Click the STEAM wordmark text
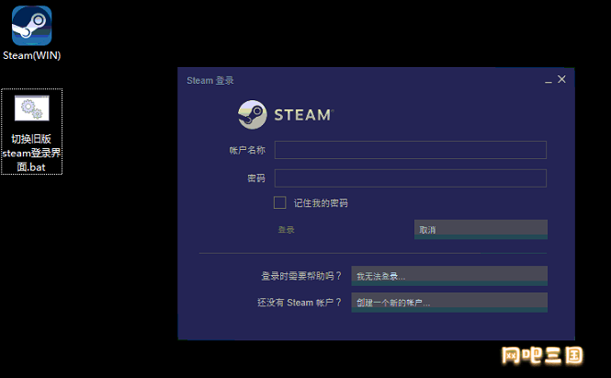The image size is (611, 378). 303,115
